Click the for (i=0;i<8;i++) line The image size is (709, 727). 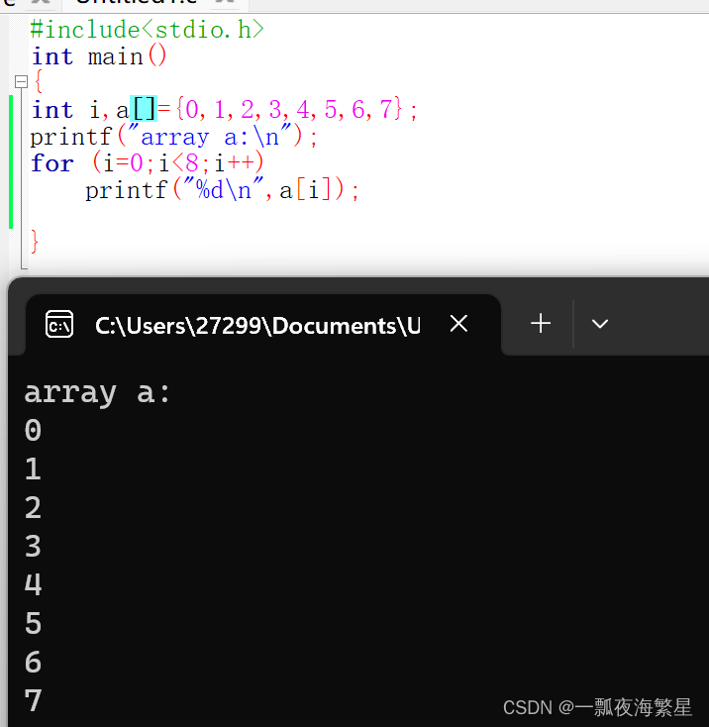coord(148,162)
